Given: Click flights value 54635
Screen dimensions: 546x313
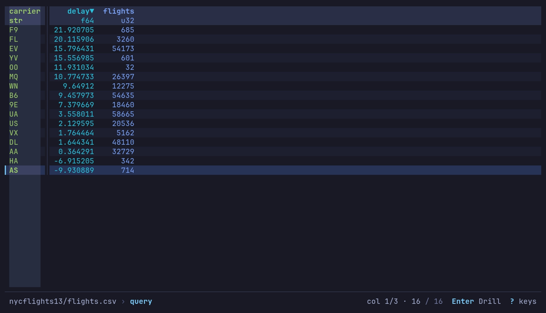Looking at the screenshot, I should (123, 95).
